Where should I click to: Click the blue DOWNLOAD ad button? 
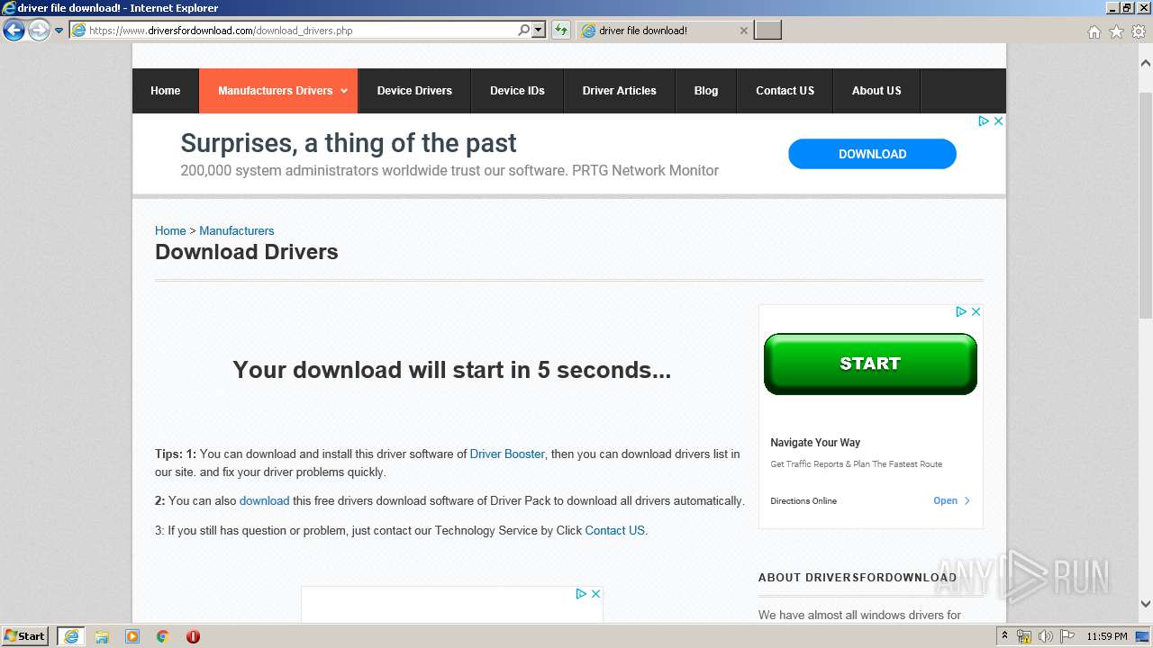point(872,154)
